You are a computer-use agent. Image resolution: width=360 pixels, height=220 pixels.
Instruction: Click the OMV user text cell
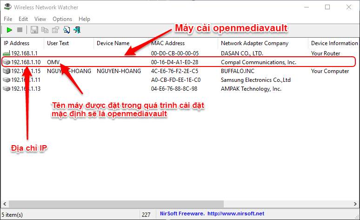pos(53,62)
